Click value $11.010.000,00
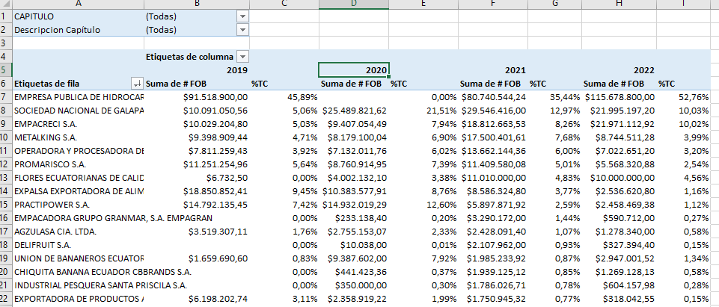Viewport: 719px width, 307px height. click(x=493, y=178)
